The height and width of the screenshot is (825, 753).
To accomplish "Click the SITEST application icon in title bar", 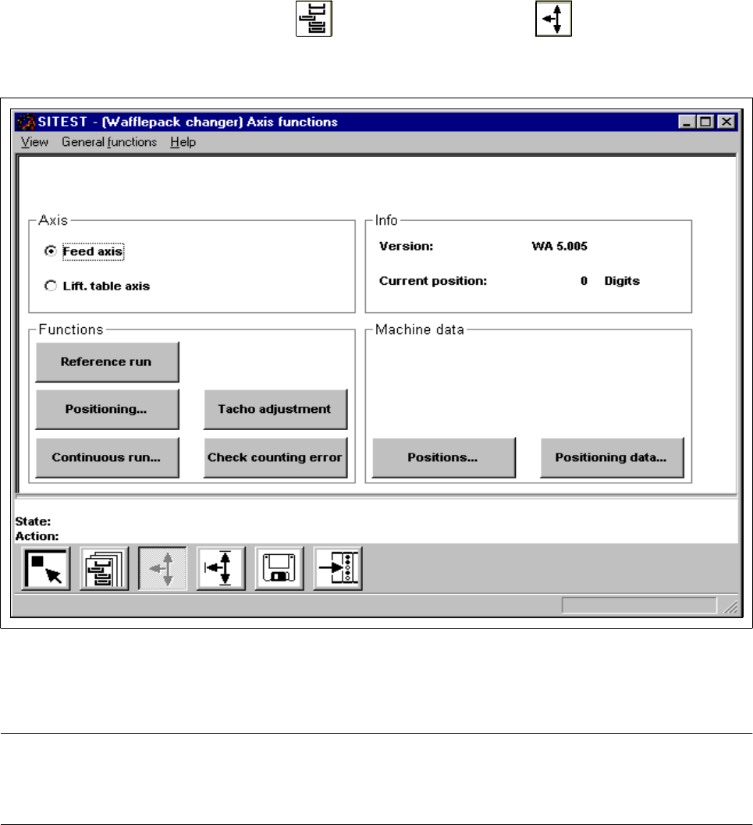I will click(26, 122).
